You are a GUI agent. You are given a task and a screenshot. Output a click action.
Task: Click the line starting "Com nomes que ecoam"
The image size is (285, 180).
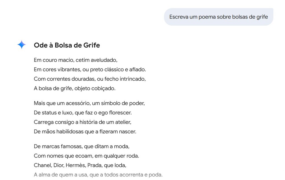point(86,156)
